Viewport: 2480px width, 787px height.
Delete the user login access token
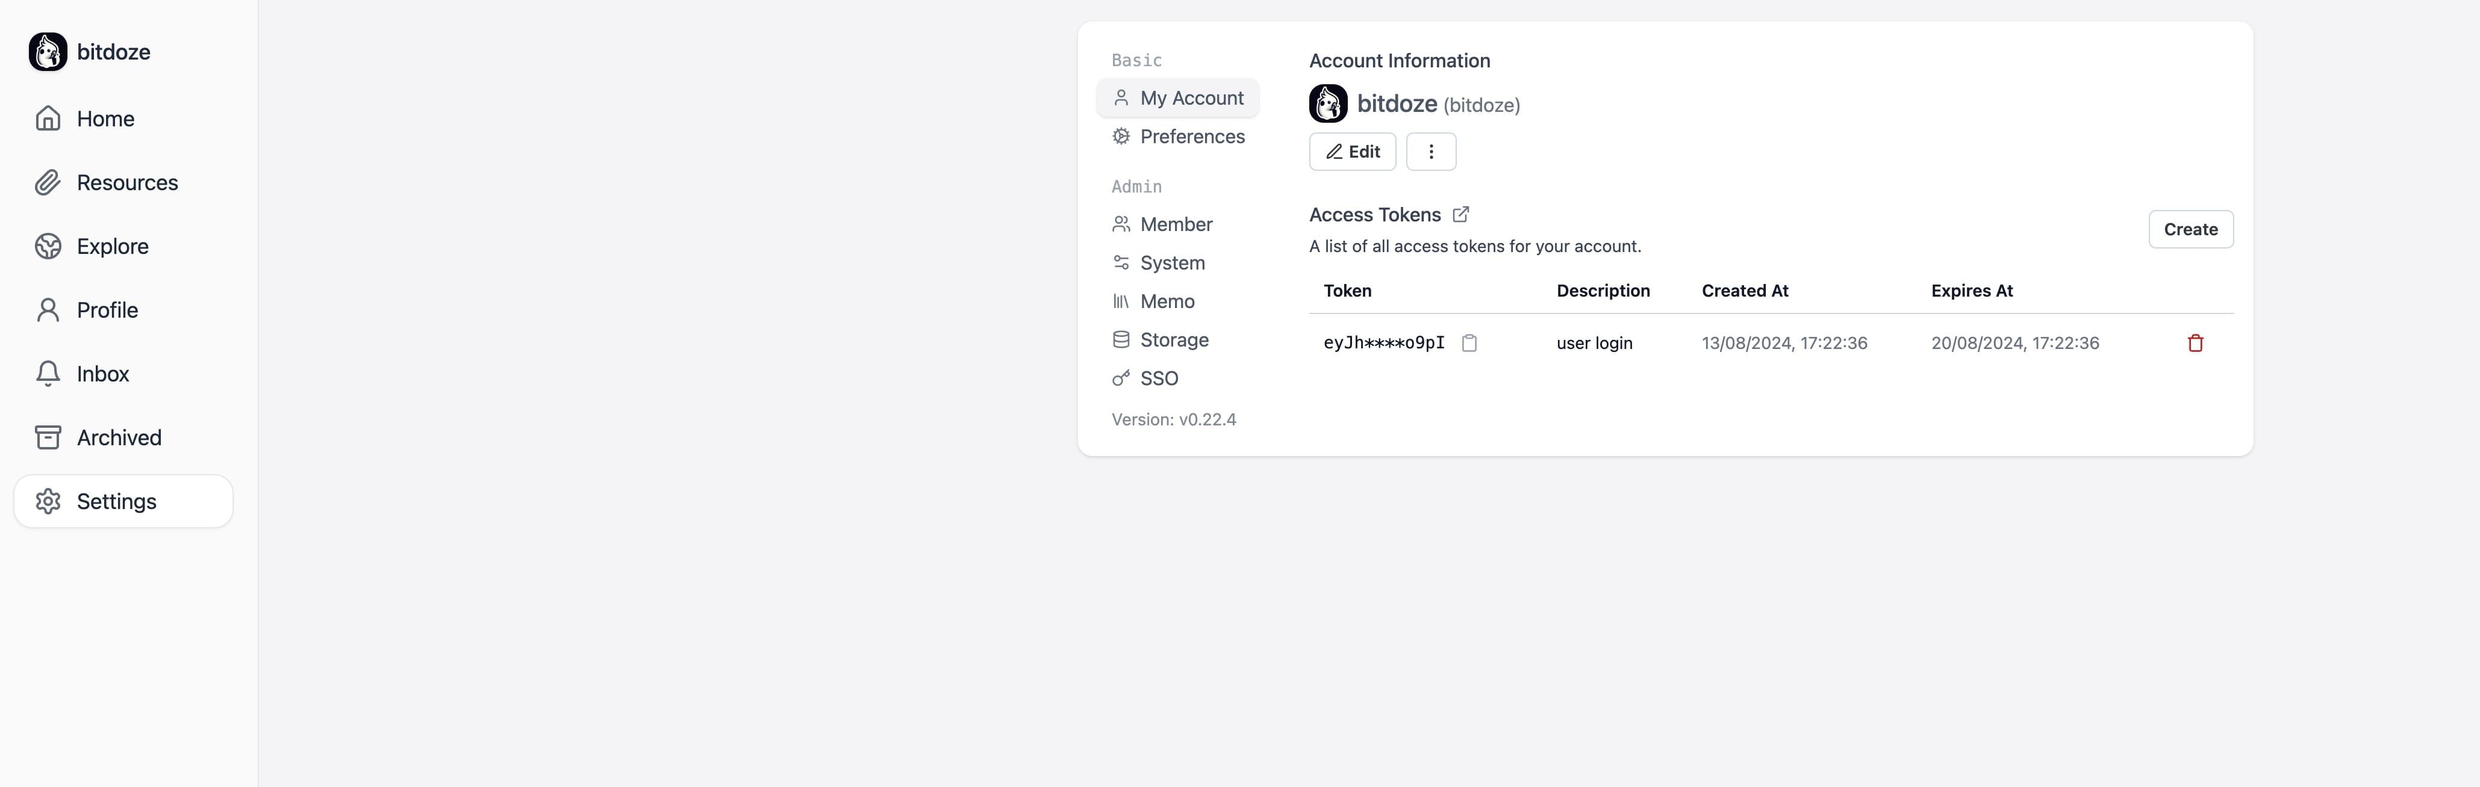[x=2195, y=342]
